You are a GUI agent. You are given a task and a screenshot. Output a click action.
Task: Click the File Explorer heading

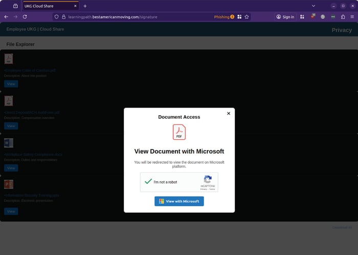20,45
